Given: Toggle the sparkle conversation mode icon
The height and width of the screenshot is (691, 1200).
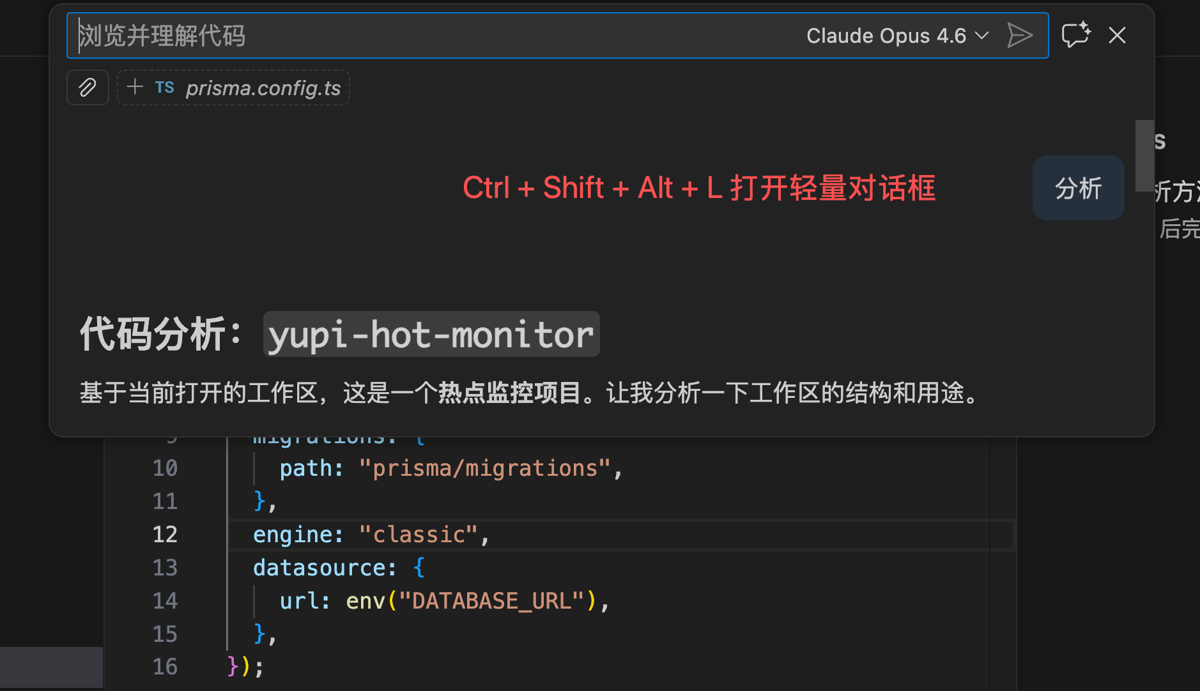Looking at the screenshot, I should [1076, 35].
